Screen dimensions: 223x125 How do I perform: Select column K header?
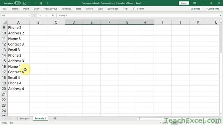tap(198, 22)
